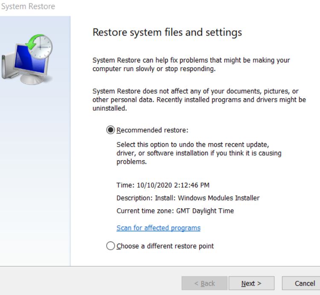Click the Restore system files and settings heading
Image resolution: width=320 pixels, height=295 pixels.
pyautogui.click(x=167, y=32)
